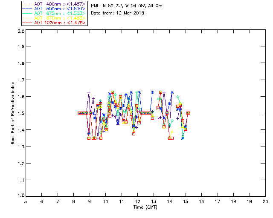Image resolution: width=273 pixels, height=218 pixels.
Task: Click the x-axis label 19
Action: pyautogui.click(x=250, y=201)
